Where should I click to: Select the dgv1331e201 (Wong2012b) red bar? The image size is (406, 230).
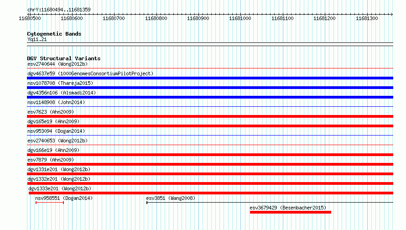(x=210, y=174)
